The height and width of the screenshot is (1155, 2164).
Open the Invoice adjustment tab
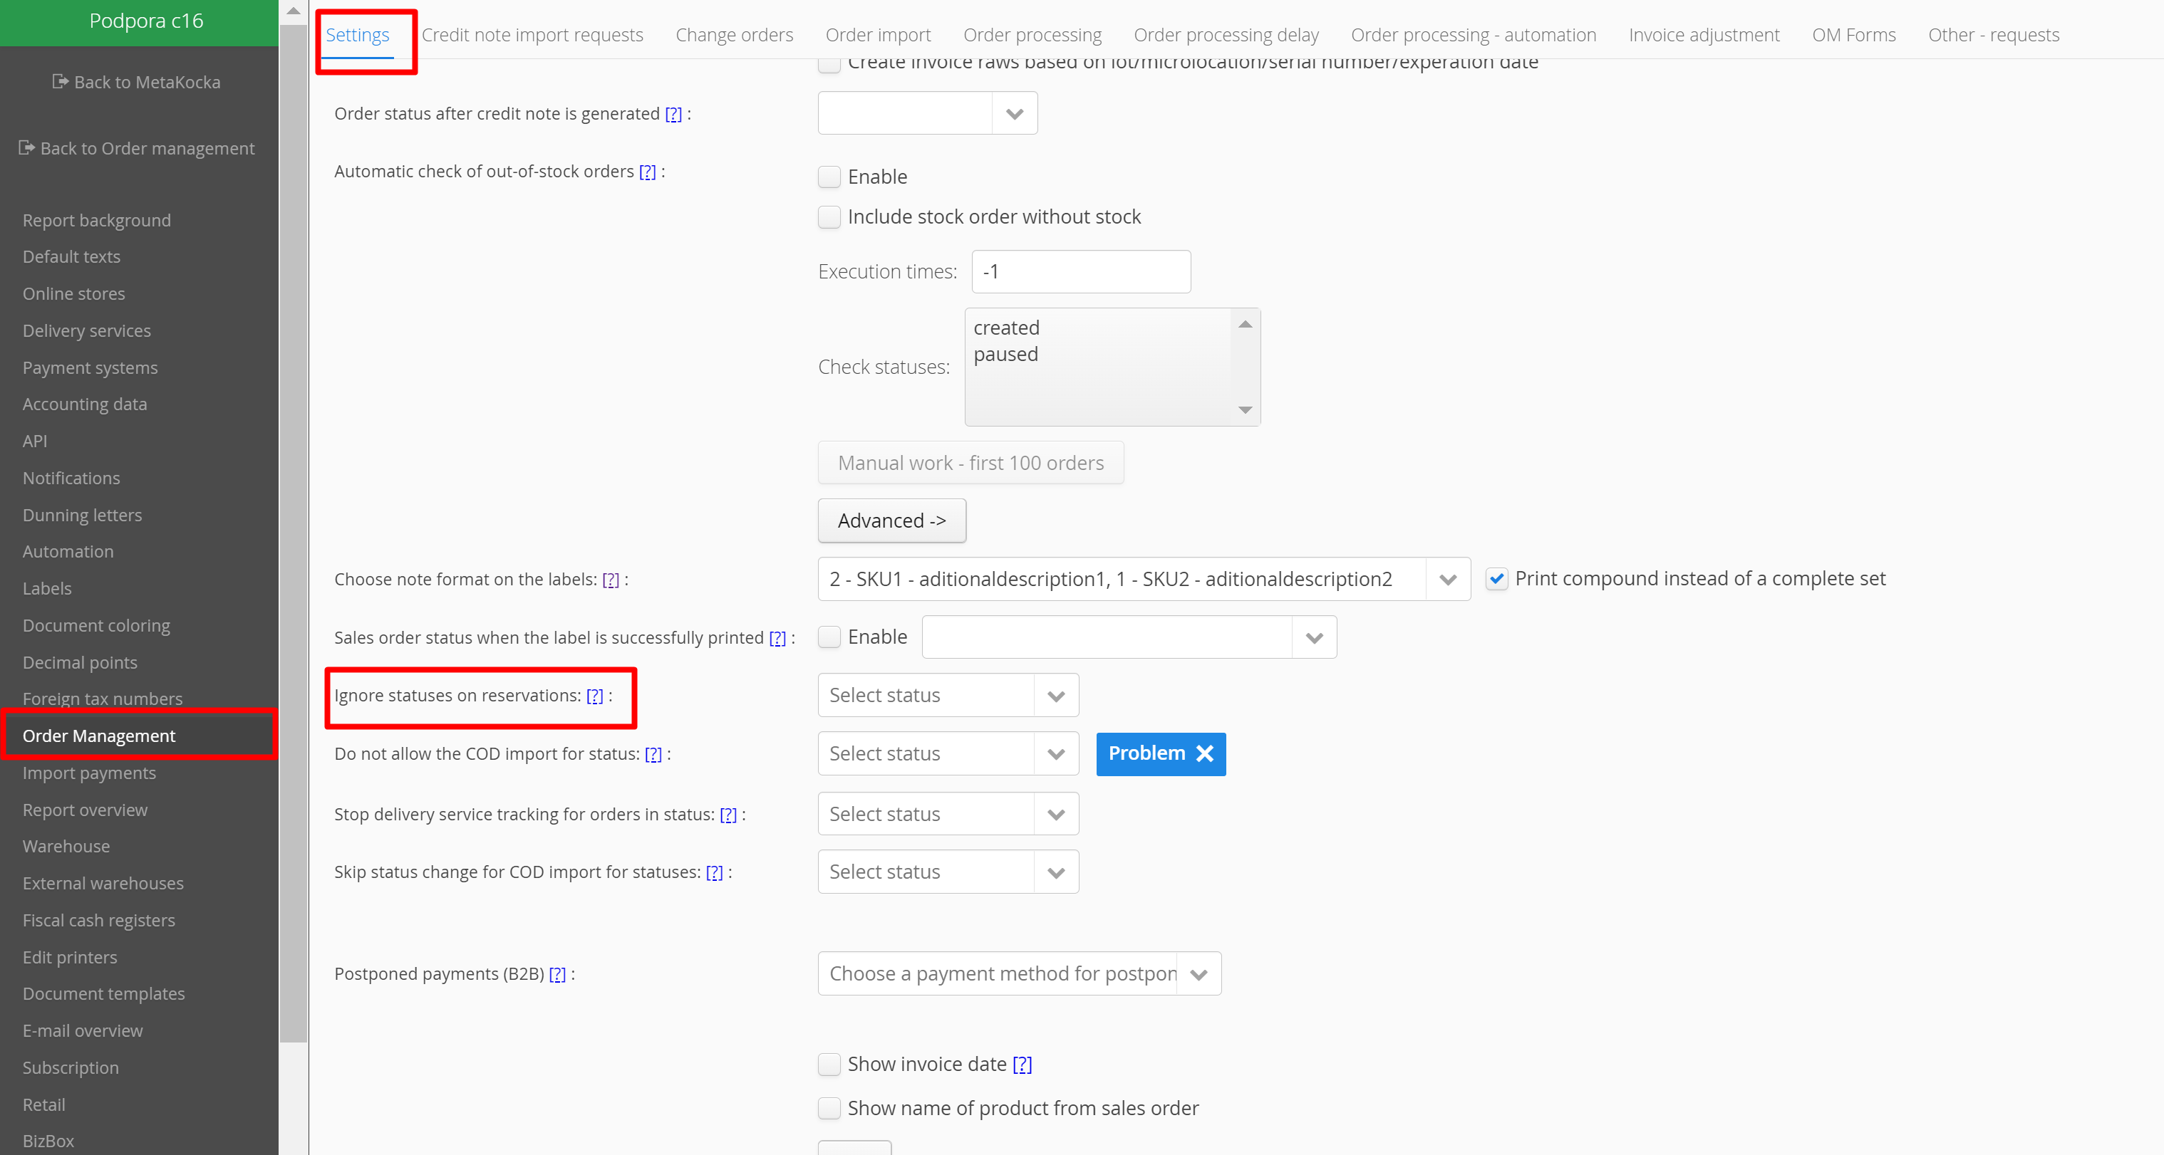click(x=1703, y=36)
